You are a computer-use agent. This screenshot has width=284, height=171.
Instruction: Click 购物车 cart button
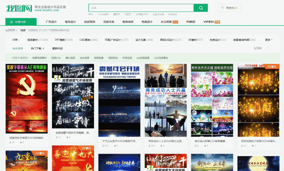[229, 8]
